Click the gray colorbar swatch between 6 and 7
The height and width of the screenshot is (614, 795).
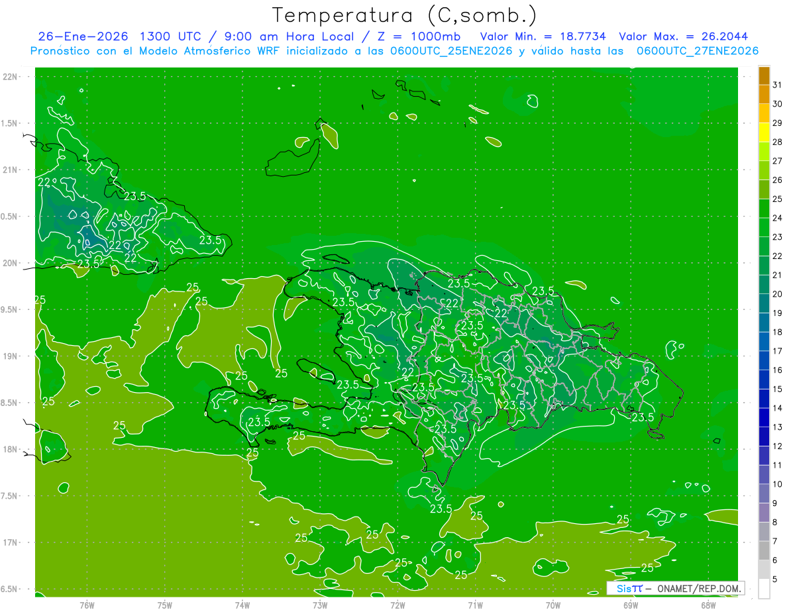(x=764, y=550)
